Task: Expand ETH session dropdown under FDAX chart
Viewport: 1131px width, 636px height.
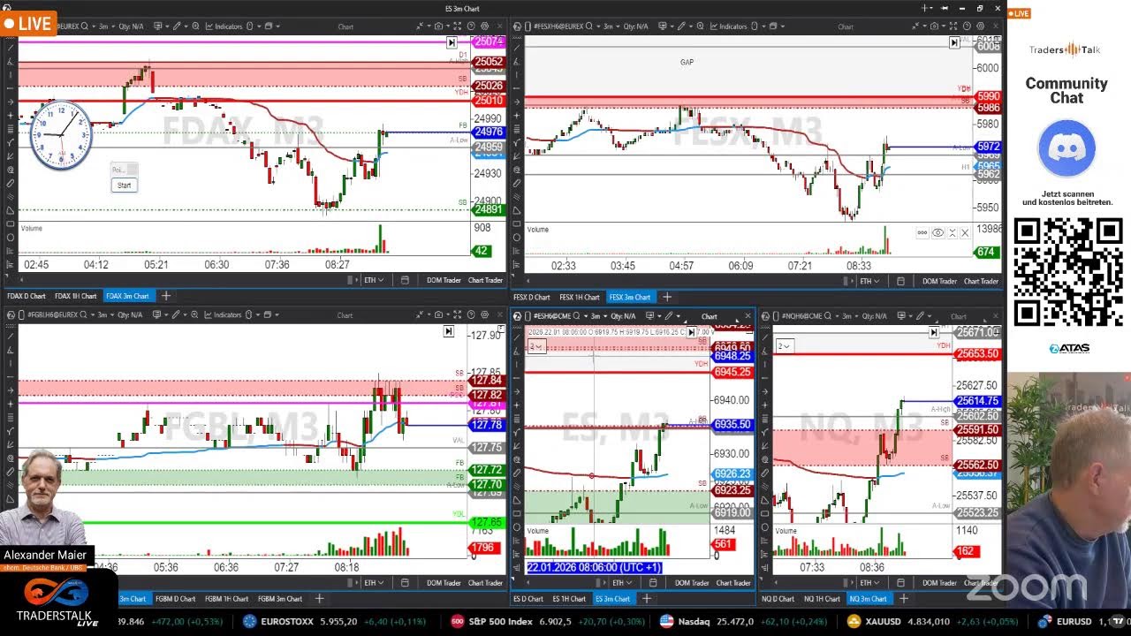Action: point(374,280)
